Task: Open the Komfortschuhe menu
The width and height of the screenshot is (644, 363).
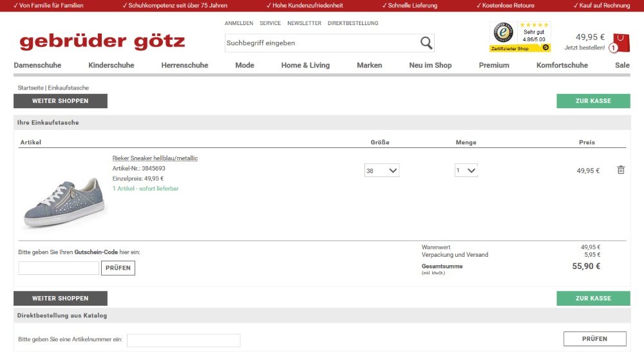Action: tap(562, 65)
